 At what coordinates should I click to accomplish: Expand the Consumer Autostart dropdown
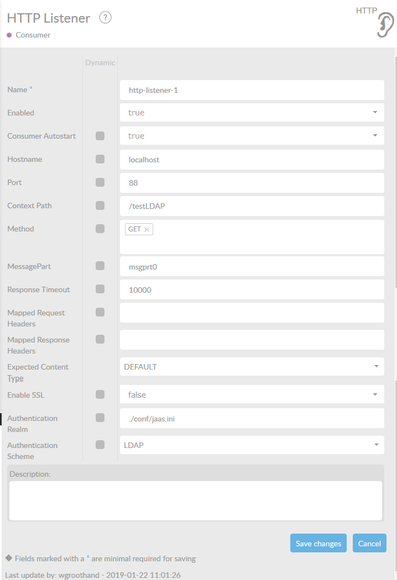(x=252, y=136)
